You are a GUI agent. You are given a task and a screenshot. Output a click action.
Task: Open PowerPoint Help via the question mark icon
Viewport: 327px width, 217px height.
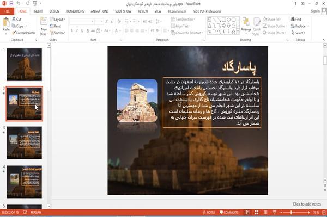[x=295, y=4]
